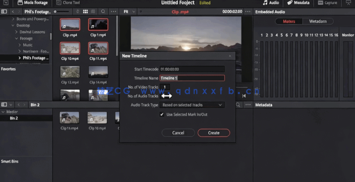Screen dimensions: 355x182
Task: Expand the Northern Footage folder
Action: (x=20, y=52)
